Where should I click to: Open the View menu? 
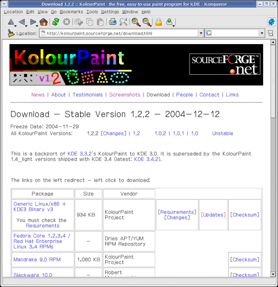tap(43, 12)
